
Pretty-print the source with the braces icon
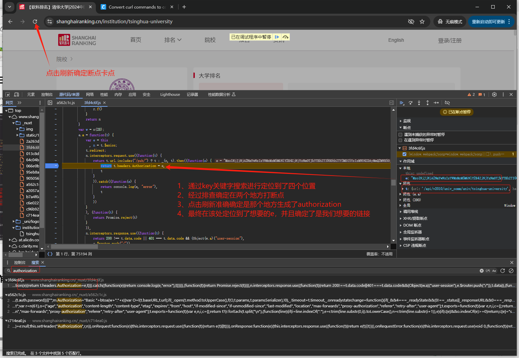(50, 254)
